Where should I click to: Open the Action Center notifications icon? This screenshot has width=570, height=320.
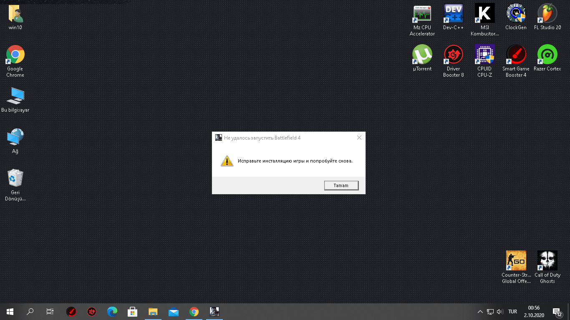click(x=557, y=312)
